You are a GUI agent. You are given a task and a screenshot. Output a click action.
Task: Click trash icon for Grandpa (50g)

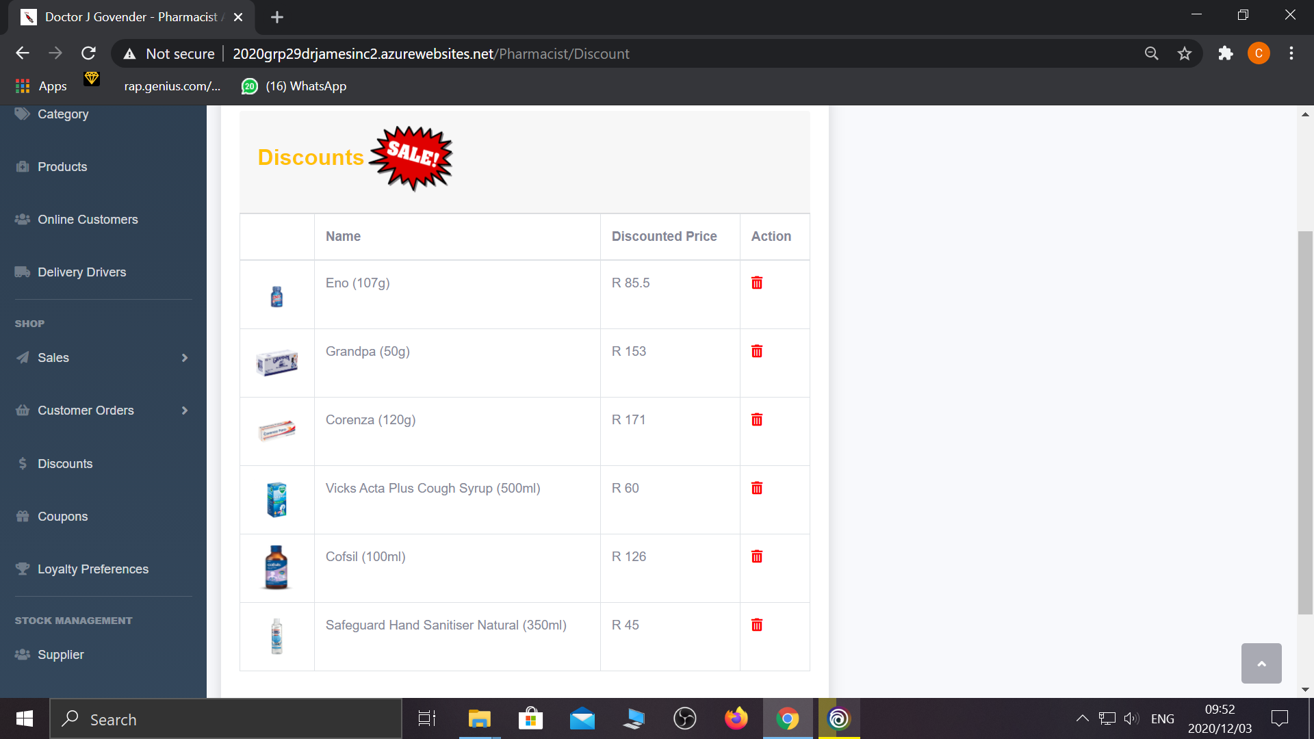[x=756, y=351]
